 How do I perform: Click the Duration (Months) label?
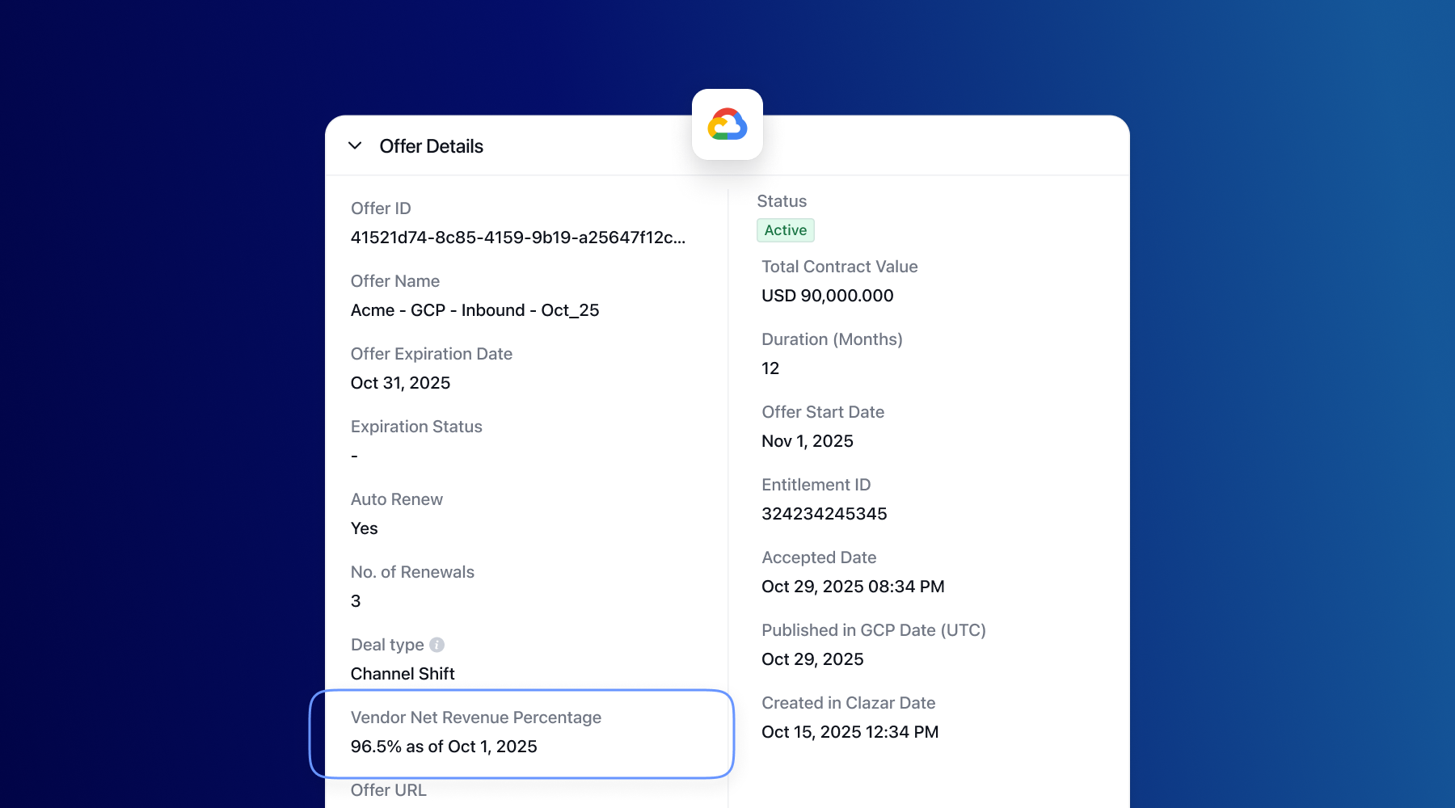point(832,339)
